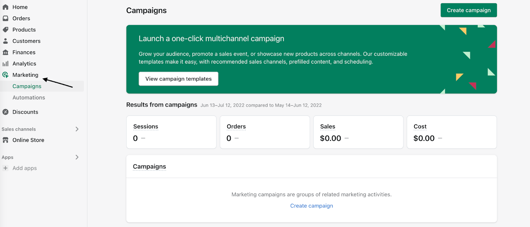Expand the Sales channels chevron
Viewport: 530px width, 227px height.
77,129
